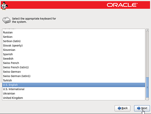Image resolution: width=151 pixels, height=114 pixels.
Task: Click the scrollbar up arrow
Action: pyautogui.click(x=147, y=30)
